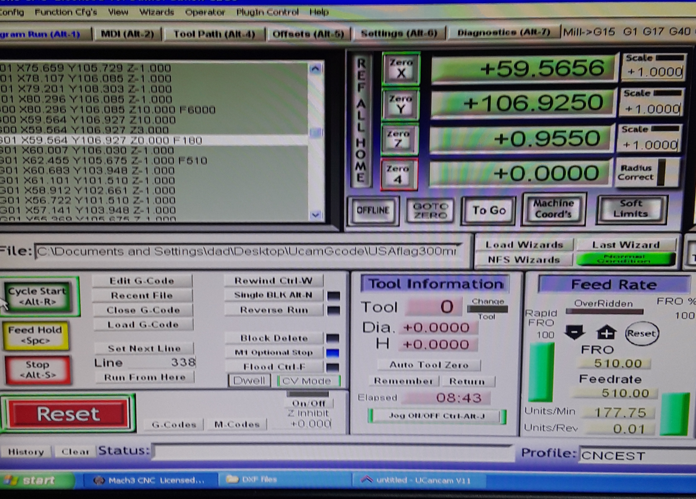Toggle Flood Ctrl-F coolant
Image resolution: width=696 pixels, height=499 pixels.
tap(274, 367)
